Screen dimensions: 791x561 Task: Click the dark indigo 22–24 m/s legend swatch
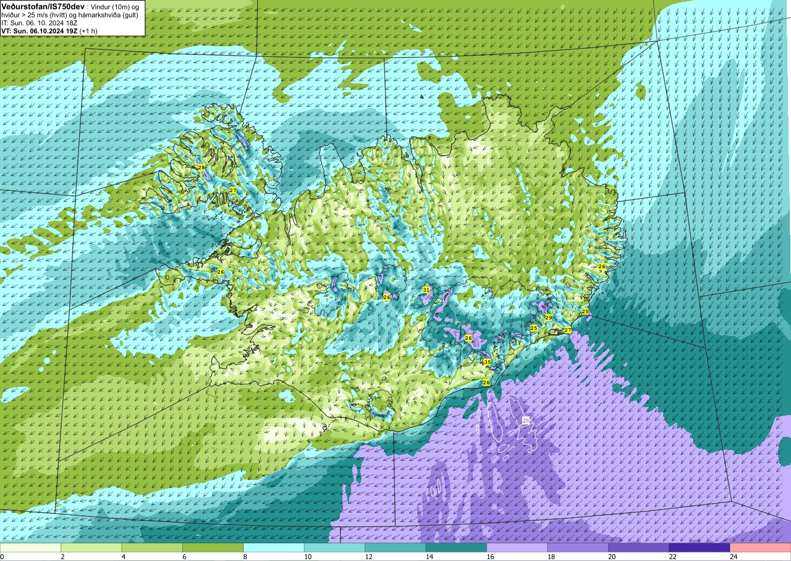coord(700,547)
